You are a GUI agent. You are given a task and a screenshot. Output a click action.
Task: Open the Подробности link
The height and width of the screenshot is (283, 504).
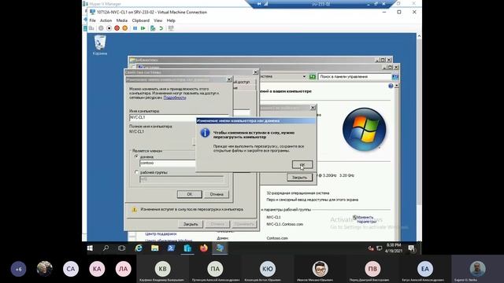point(175,97)
